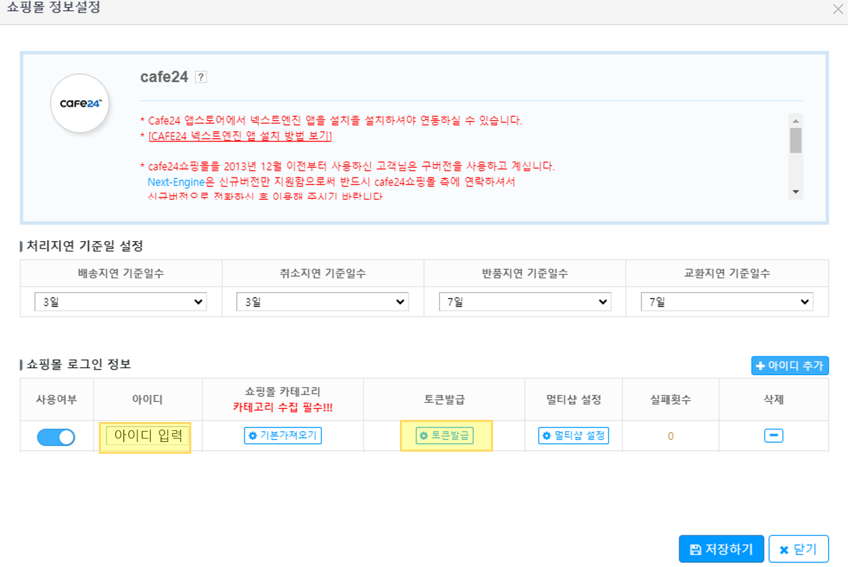848x567 pixels.
Task: Click the 아이디 column header
Action: coord(148,400)
